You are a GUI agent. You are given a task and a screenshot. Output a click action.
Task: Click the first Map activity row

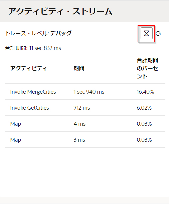pos(85,124)
